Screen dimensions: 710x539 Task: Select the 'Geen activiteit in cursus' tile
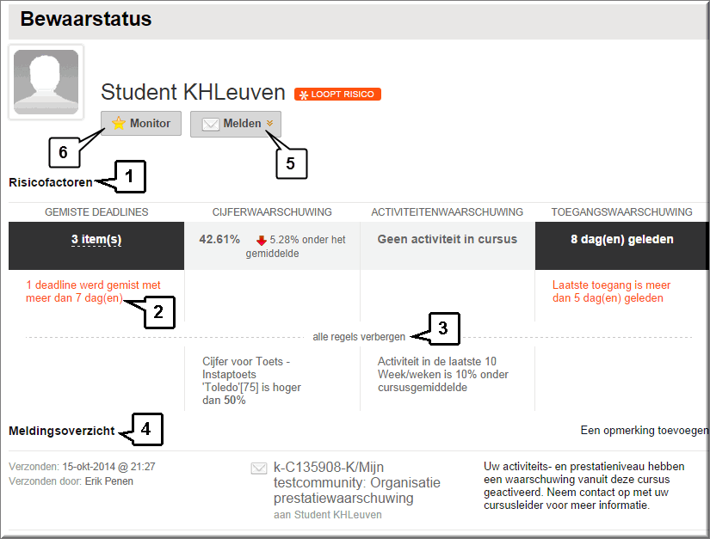tap(448, 239)
